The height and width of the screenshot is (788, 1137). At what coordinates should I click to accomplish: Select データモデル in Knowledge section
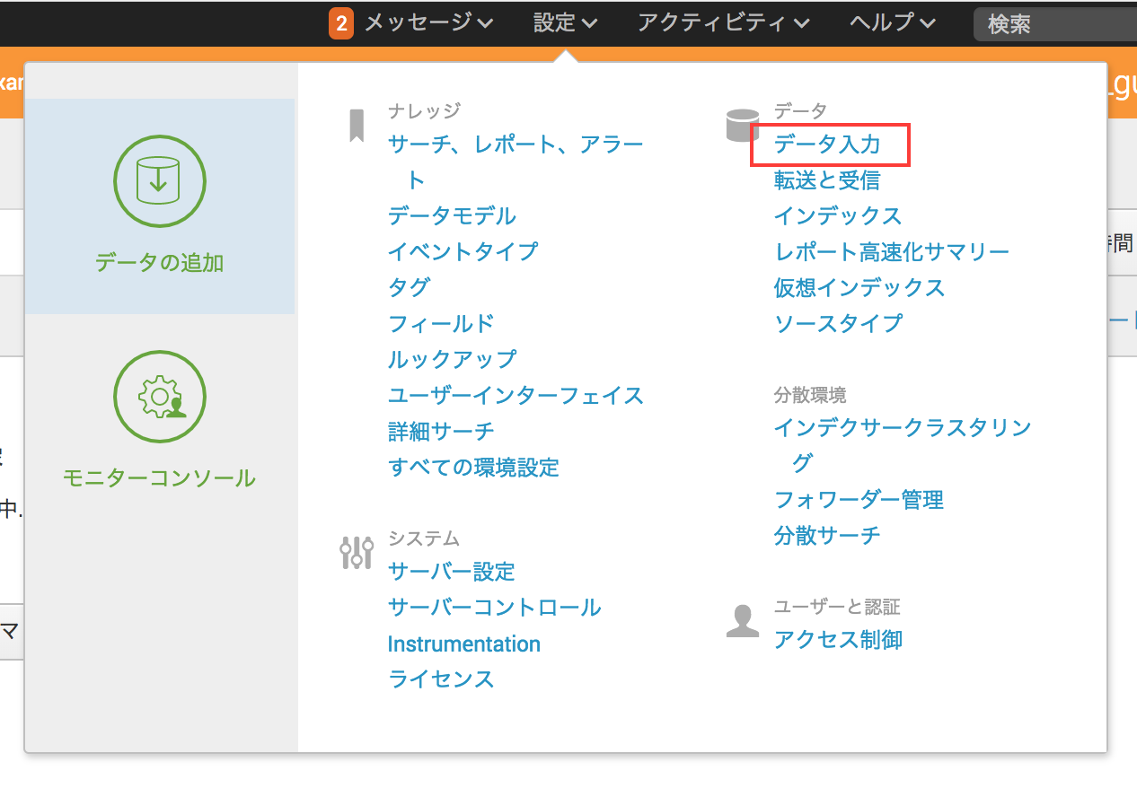452,216
